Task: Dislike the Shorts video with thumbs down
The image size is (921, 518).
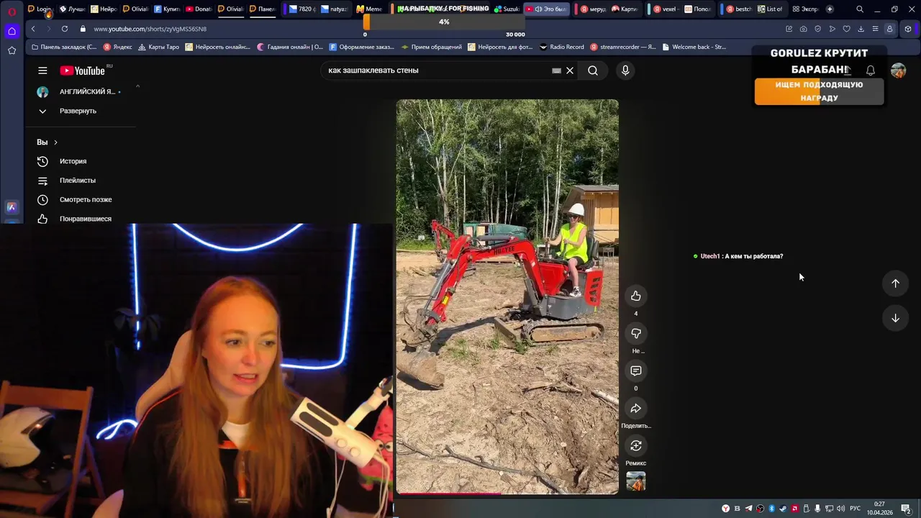Action: pyautogui.click(x=636, y=333)
